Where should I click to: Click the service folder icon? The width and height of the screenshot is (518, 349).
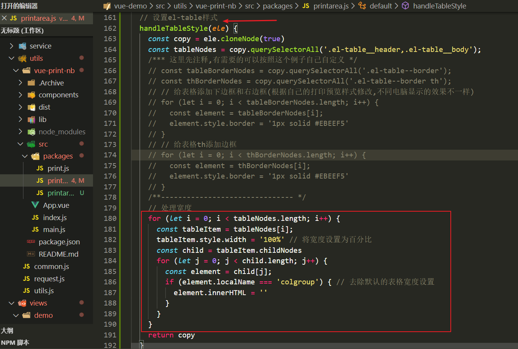23,46
